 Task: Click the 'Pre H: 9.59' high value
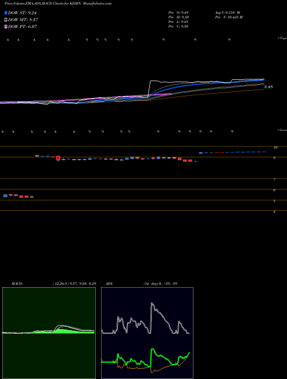179,17
